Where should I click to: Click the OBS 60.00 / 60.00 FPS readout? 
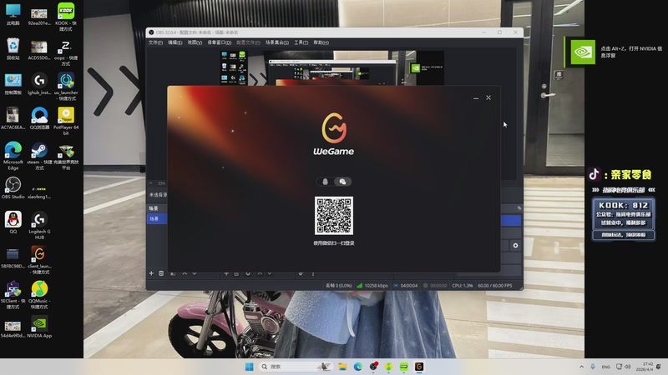[495, 286]
